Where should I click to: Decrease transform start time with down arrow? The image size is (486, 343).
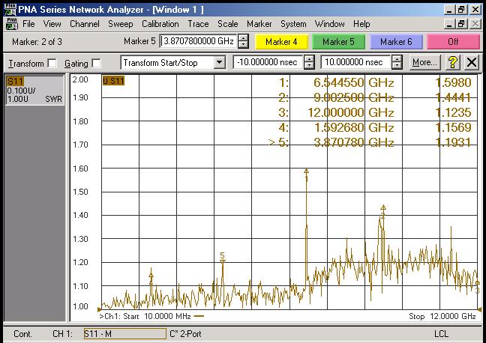[310, 67]
